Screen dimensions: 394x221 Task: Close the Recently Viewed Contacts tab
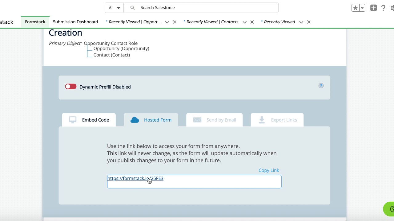(252, 22)
